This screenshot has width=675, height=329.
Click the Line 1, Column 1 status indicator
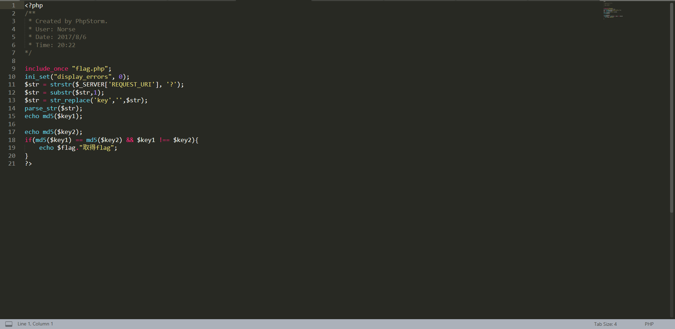tap(35, 324)
